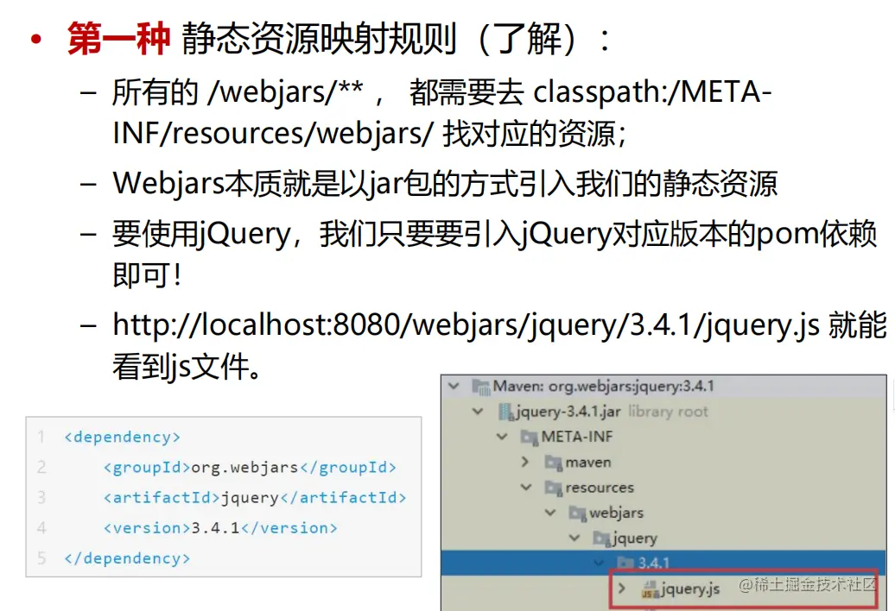Click the jquery.js JS file icon
This screenshot has height=611, width=895.
[651, 589]
